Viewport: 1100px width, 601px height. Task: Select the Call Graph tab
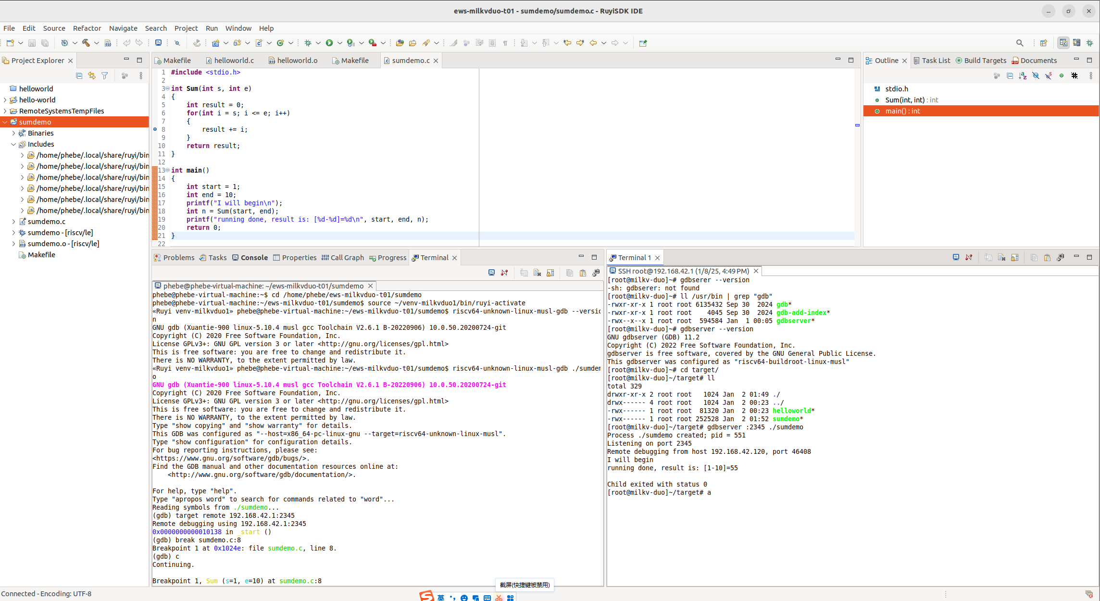343,257
